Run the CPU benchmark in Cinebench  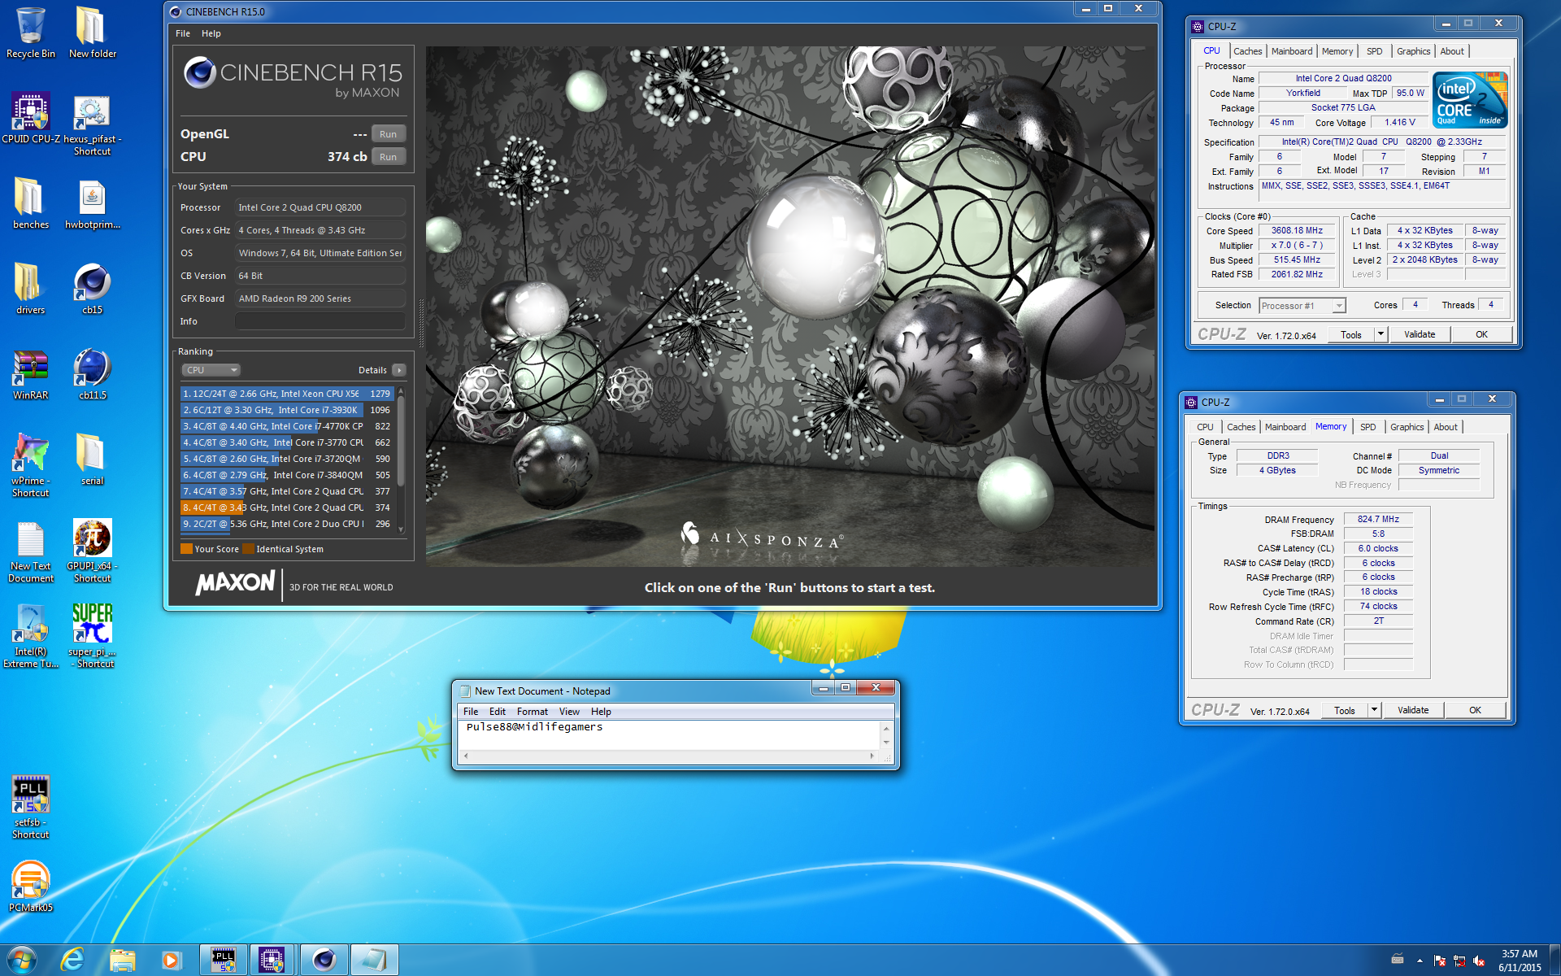(x=388, y=157)
